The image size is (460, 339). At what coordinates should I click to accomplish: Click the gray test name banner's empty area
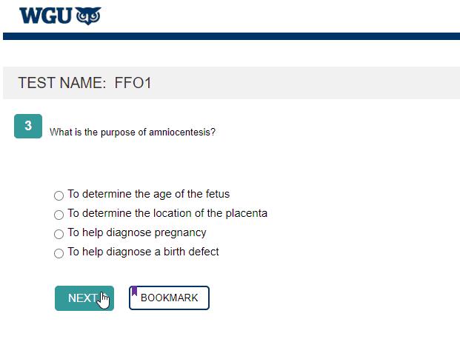pyautogui.click(x=311, y=83)
